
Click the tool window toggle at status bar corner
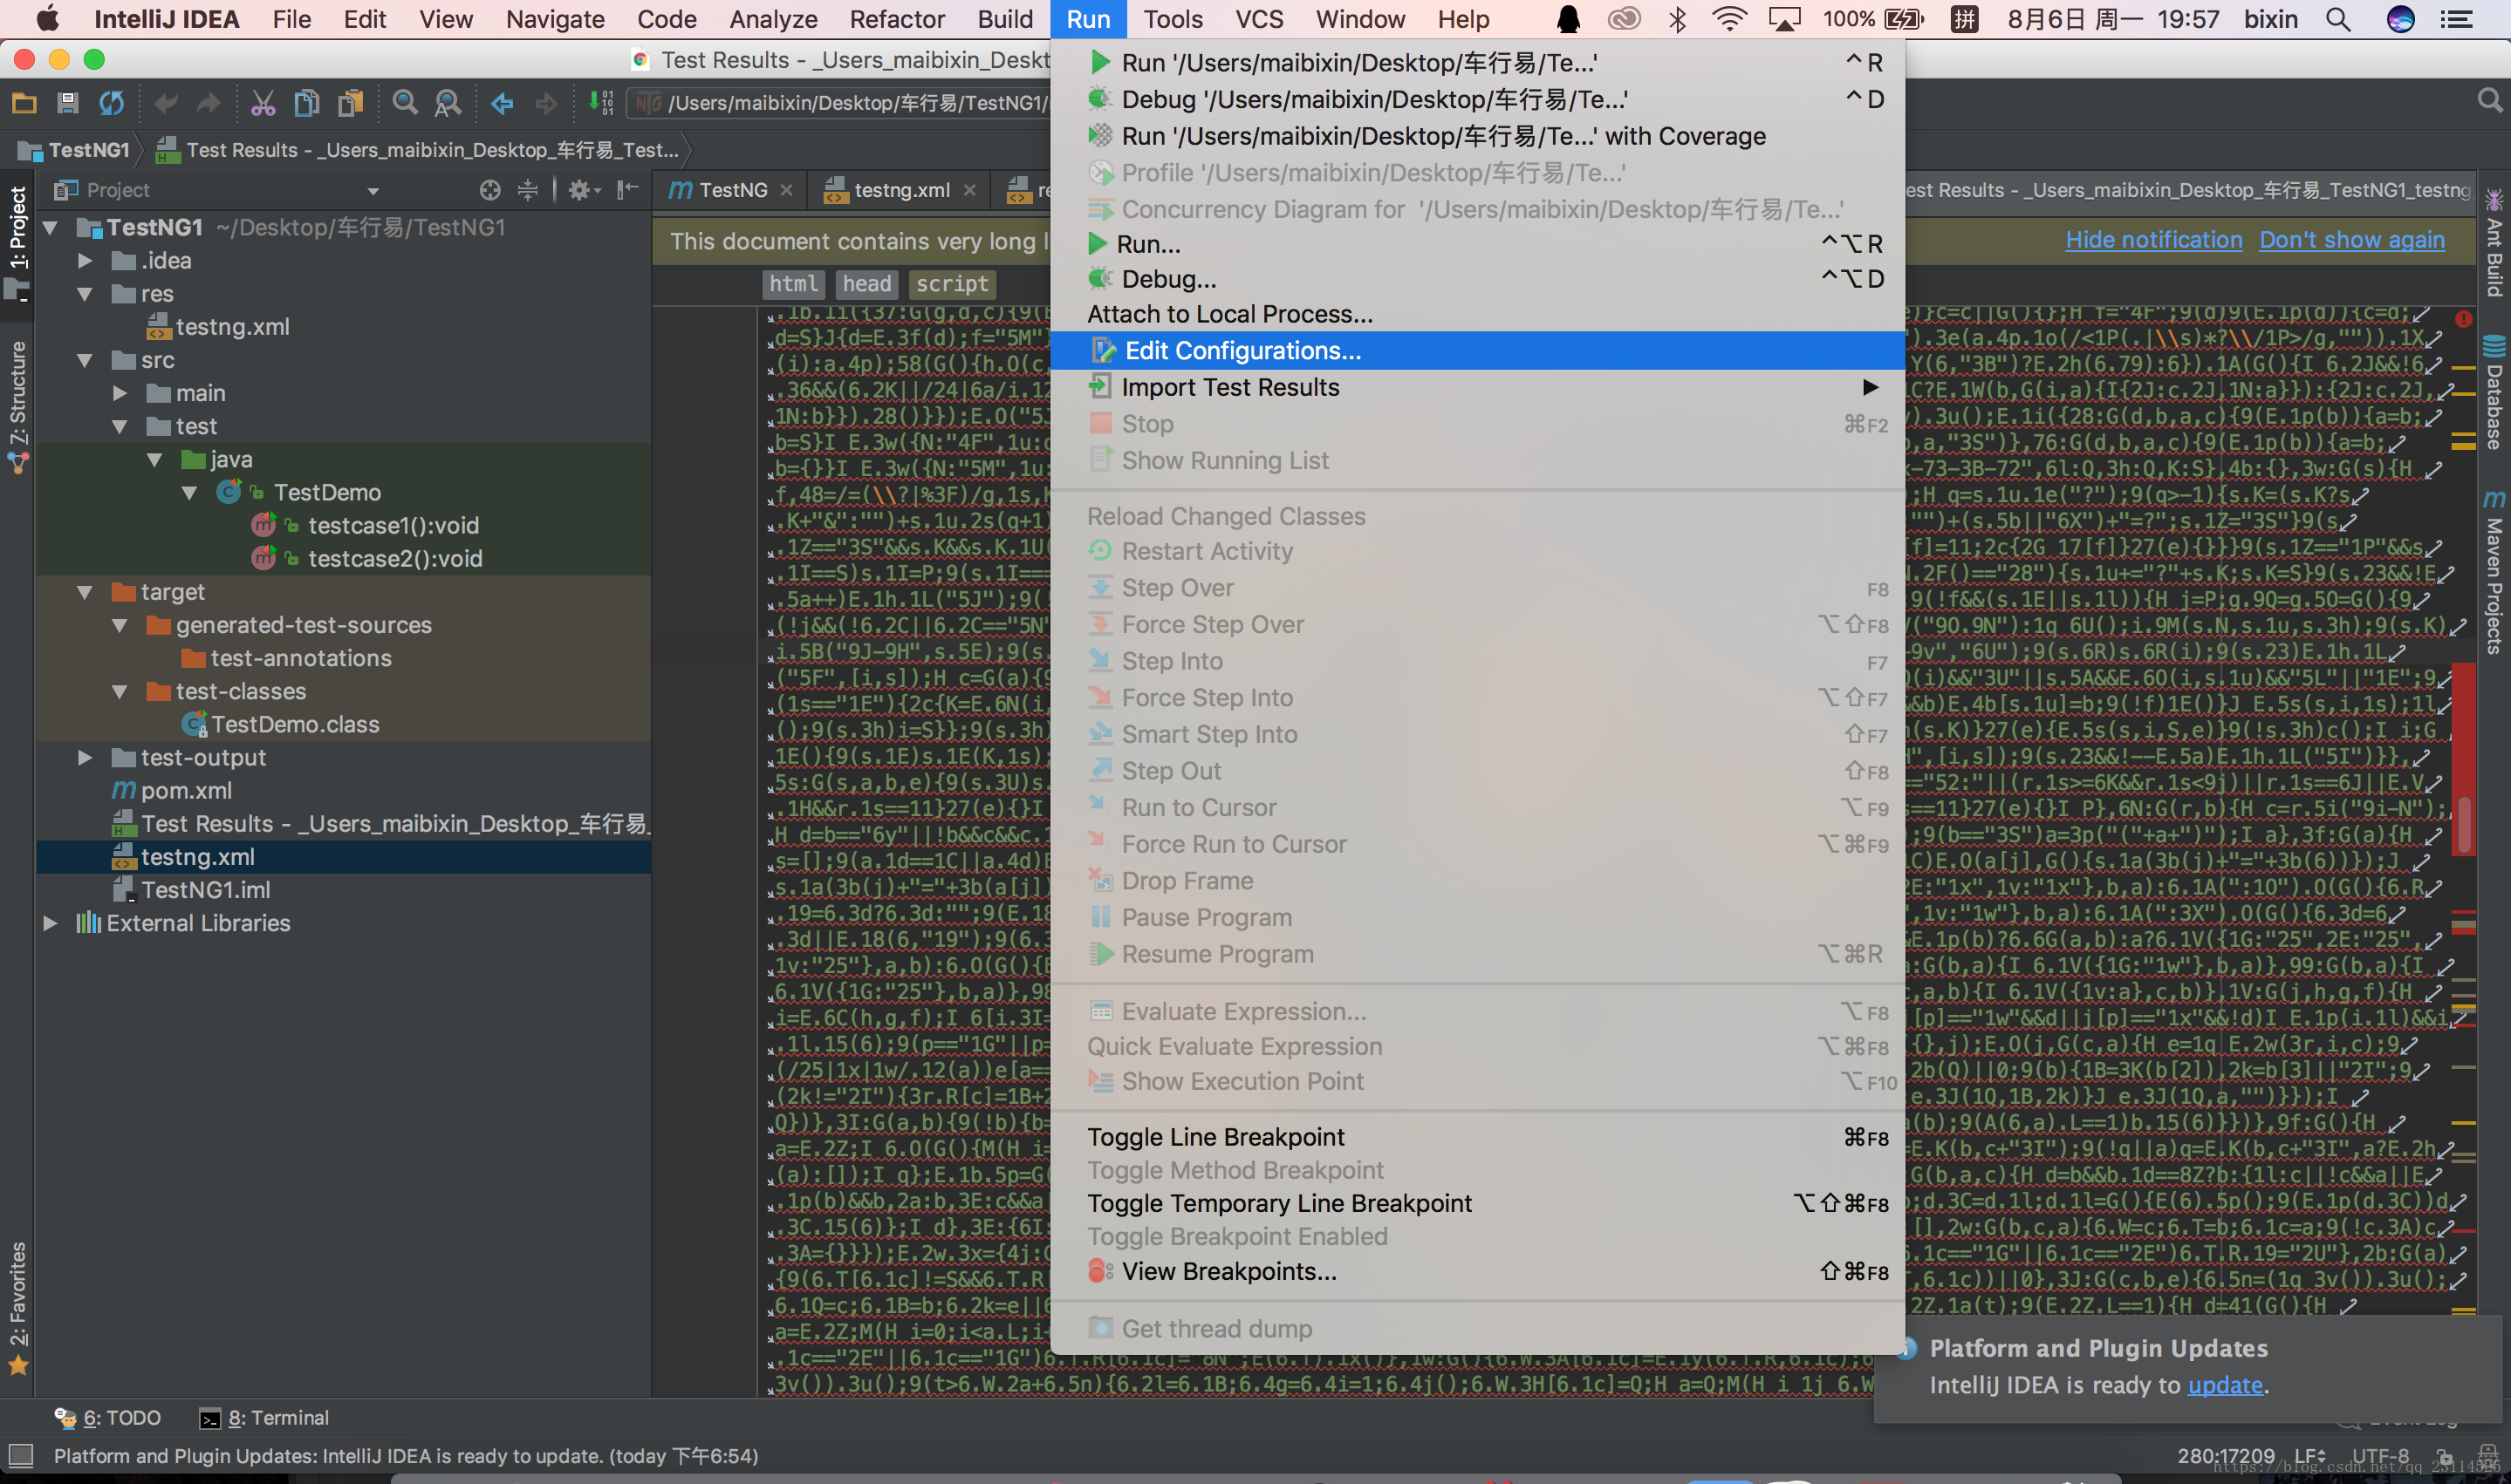pos(20,1455)
